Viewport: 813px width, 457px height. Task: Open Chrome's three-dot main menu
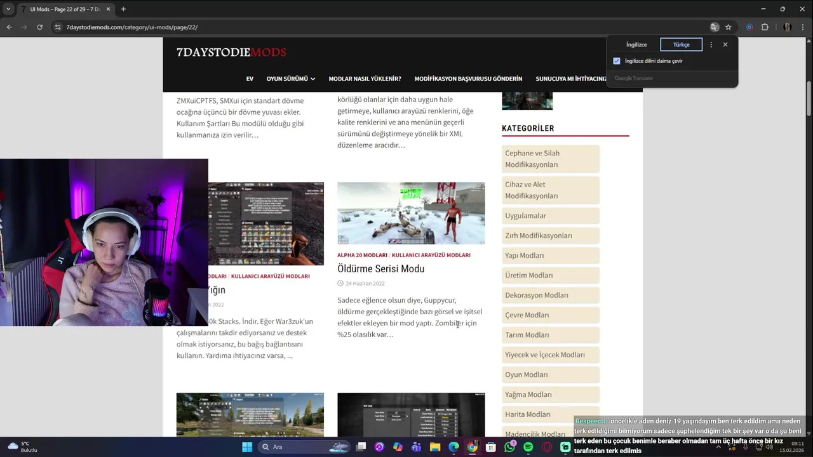click(x=803, y=27)
